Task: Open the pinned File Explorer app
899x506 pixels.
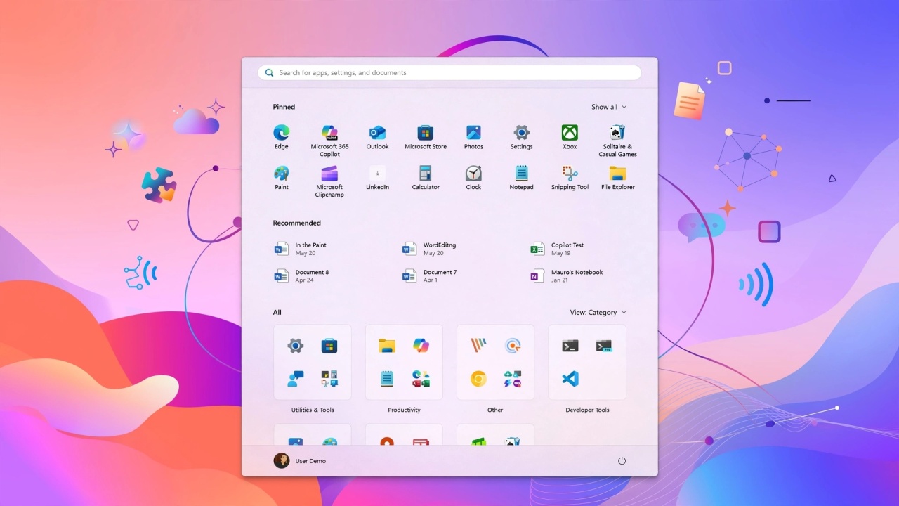Action: (617, 177)
